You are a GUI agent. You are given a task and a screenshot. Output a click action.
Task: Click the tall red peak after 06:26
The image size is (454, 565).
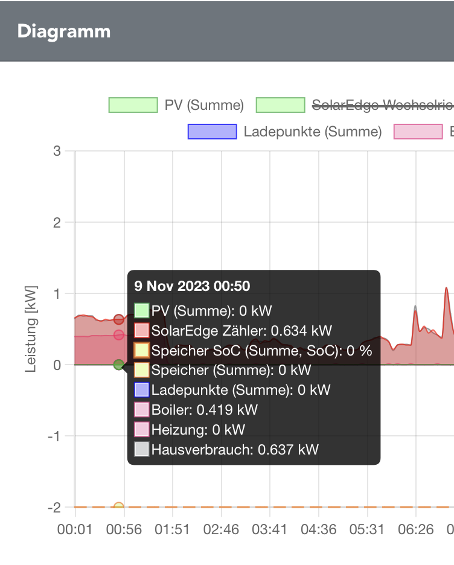click(x=447, y=289)
